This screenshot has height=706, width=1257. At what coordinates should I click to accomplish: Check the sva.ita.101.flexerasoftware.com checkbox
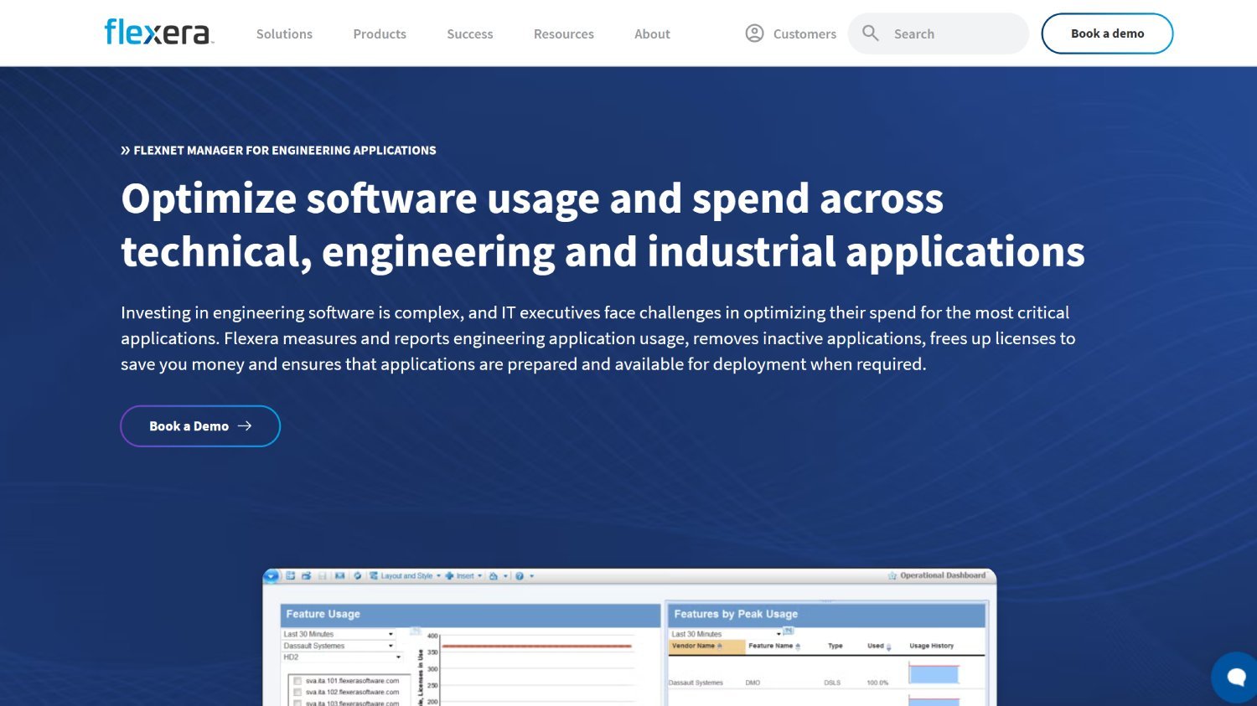298,681
